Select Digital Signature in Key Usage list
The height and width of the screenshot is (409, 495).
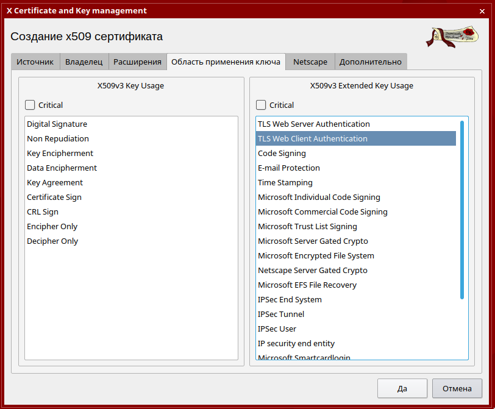[x=57, y=124]
